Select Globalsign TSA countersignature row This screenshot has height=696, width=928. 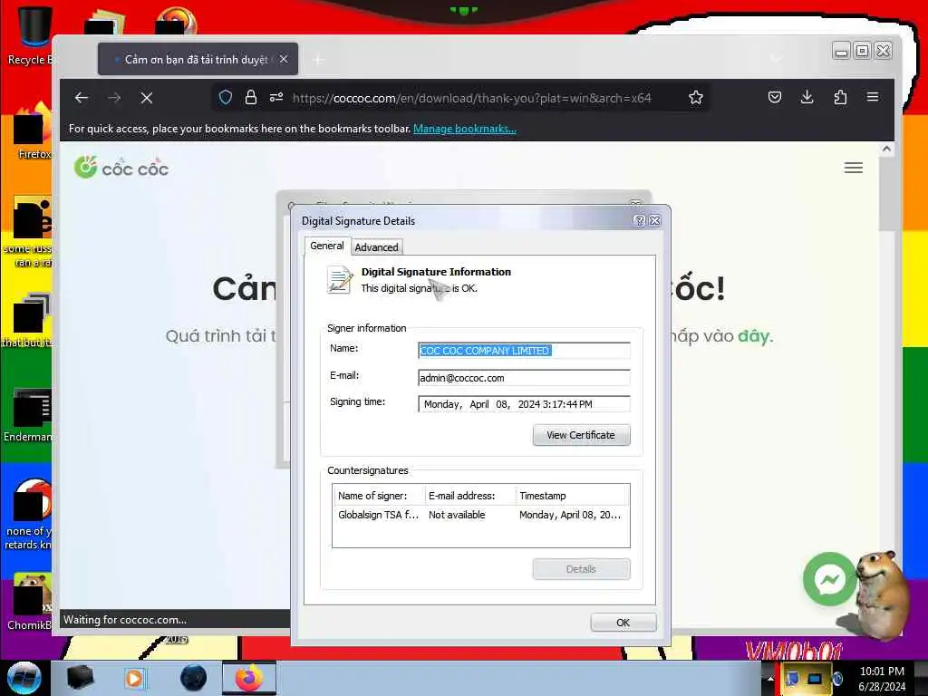pos(480,515)
